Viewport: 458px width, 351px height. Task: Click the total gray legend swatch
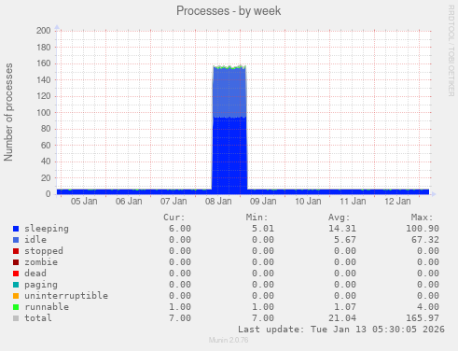pyautogui.click(x=16, y=318)
